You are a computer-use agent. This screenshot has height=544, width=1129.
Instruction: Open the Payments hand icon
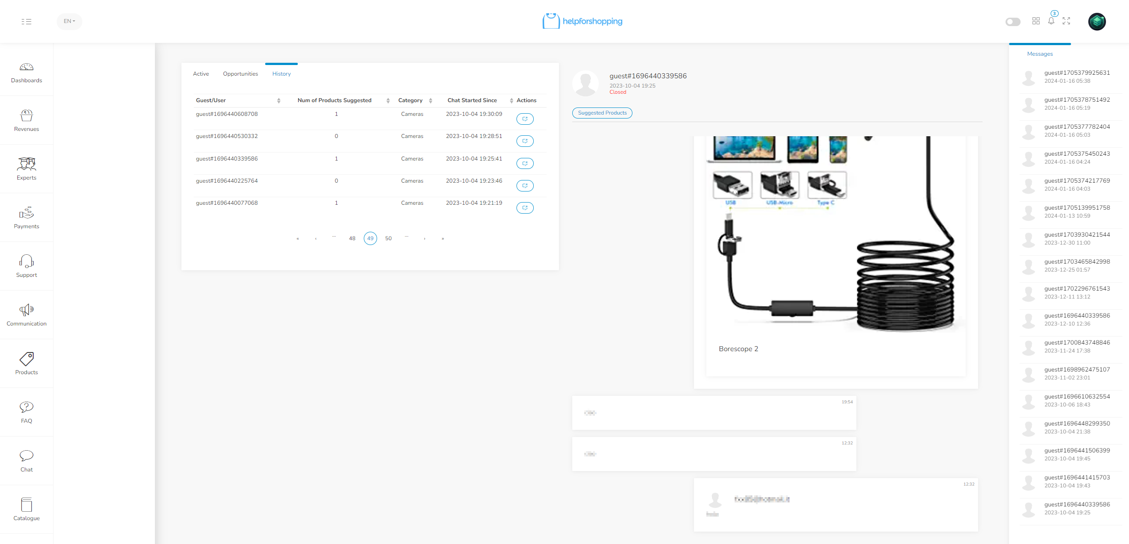pyautogui.click(x=27, y=213)
